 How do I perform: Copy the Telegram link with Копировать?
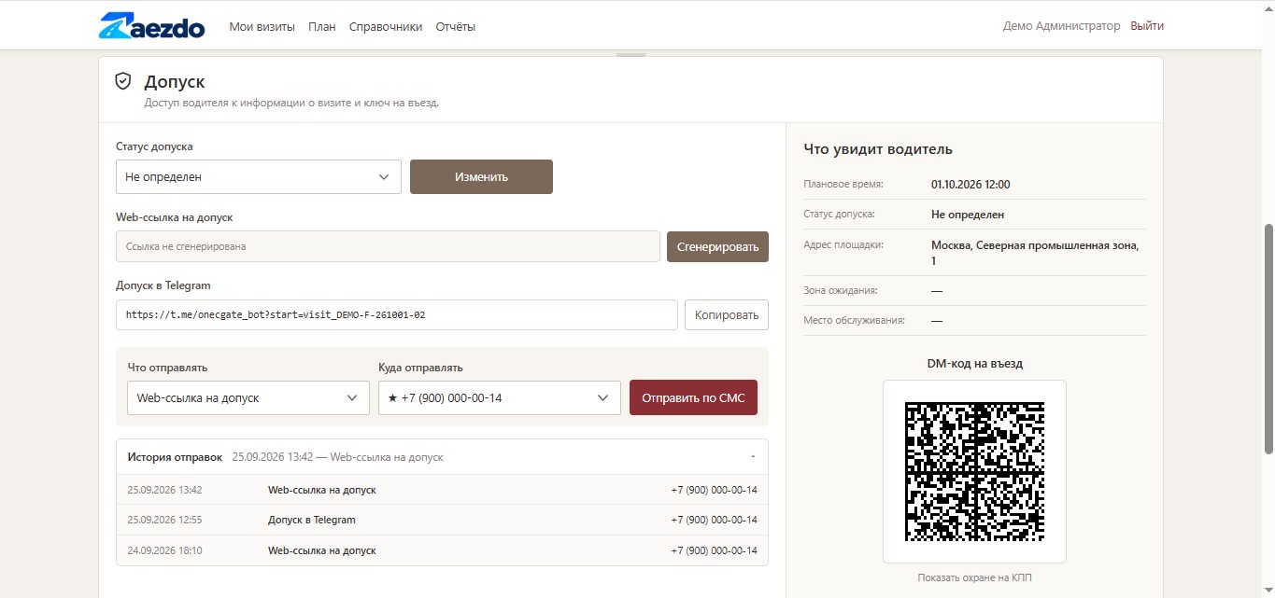727,314
